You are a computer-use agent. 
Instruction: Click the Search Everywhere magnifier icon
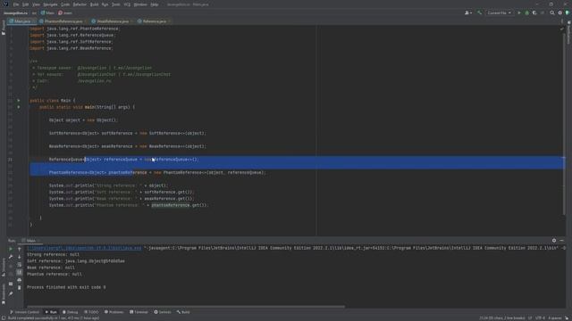[x=552, y=12]
